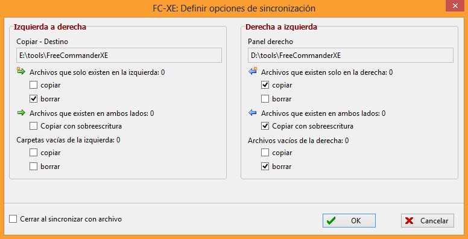Click the red X icon on Cancelar
The width and height of the screenshot is (468, 239).
tap(409, 221)
